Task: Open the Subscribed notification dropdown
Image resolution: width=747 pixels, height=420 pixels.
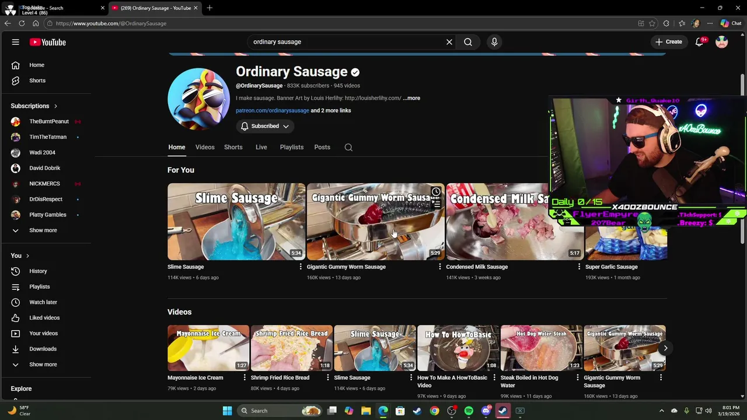Action: pyautogui.click(x=265, y=126)
